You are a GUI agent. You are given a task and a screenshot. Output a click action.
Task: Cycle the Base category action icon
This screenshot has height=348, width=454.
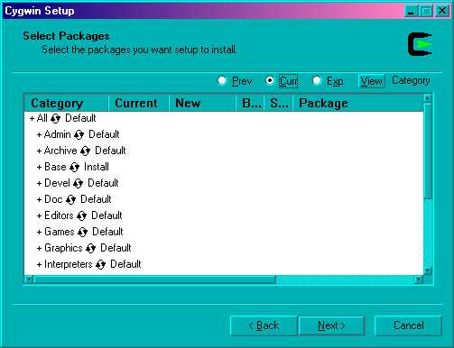(74, 168)
